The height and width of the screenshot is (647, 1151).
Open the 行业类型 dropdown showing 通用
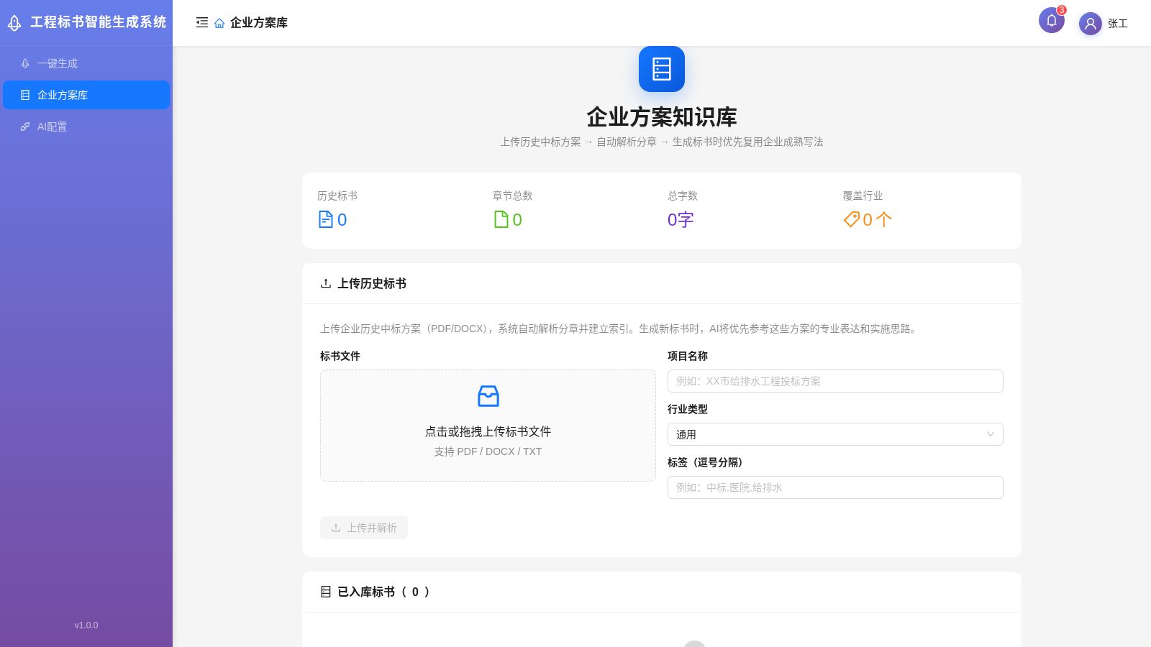point(835,434)
